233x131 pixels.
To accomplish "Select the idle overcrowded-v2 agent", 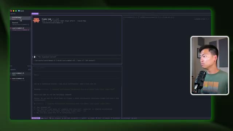I will point(20,74).
